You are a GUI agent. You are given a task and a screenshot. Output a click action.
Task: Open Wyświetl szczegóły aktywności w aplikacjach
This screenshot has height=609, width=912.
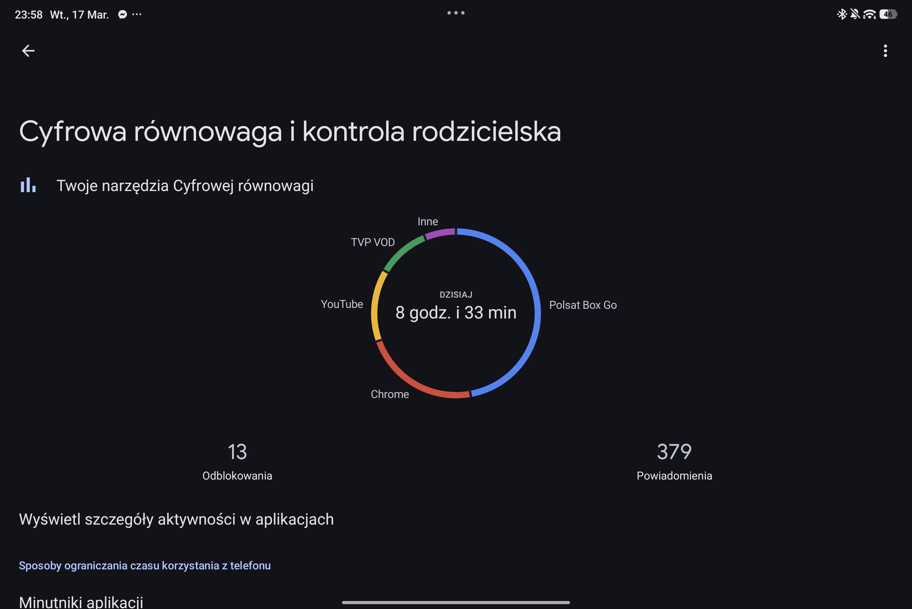coord(176,519)
